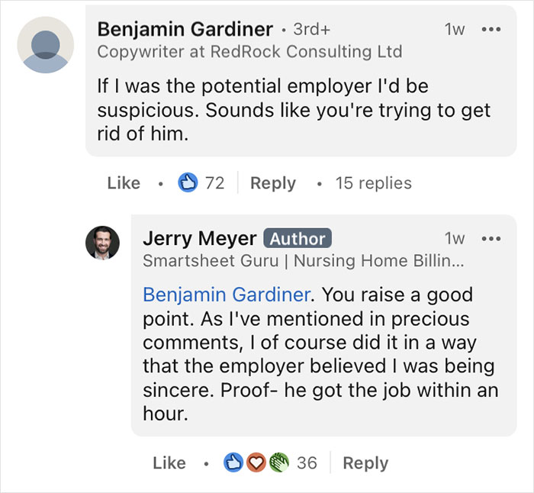The height and width of the screenshot is (493, 534).
Task: Open Jerry Meyer's profile name
Action: pyautogui.click(x=198, y=238)
